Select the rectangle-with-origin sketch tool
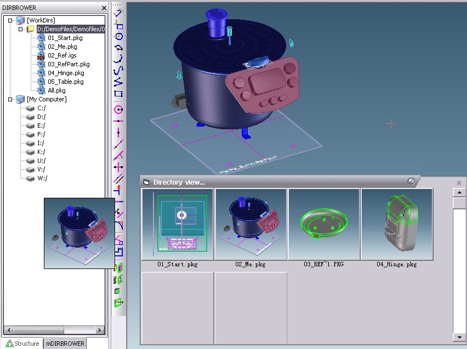Screen dimensions: 467x349 pos(118,25)
